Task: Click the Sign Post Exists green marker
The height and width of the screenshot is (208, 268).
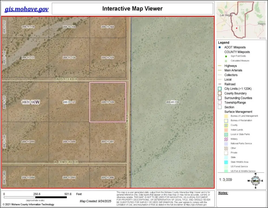Action: point(226,56)
